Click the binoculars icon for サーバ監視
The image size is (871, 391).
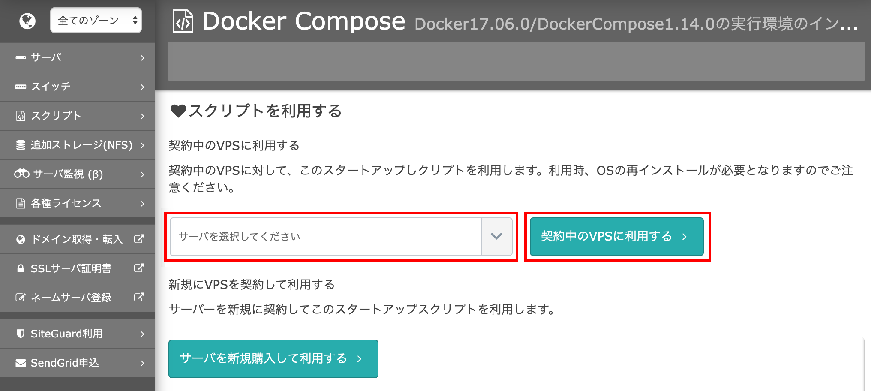click(22, 174)
